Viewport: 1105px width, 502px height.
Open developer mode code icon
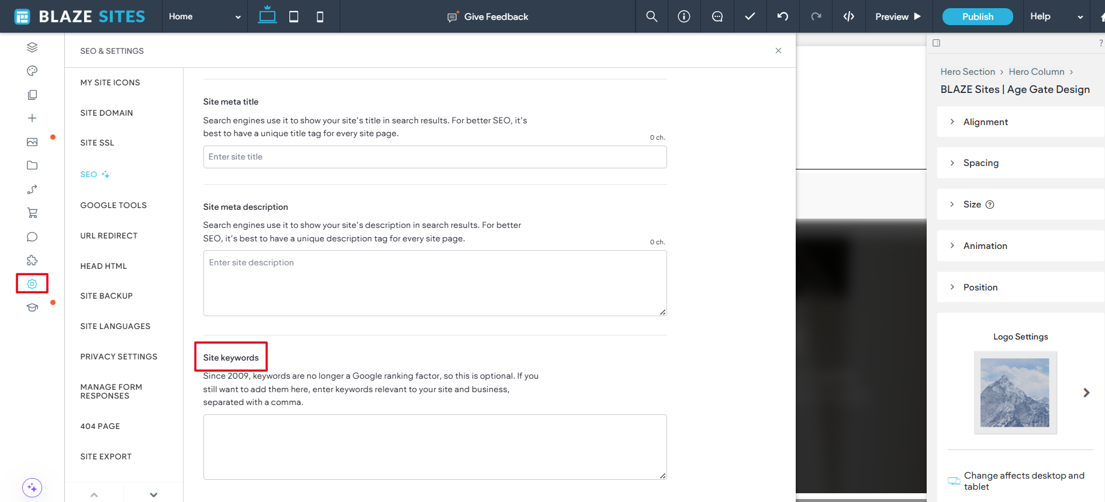click(x=849, y=16)
